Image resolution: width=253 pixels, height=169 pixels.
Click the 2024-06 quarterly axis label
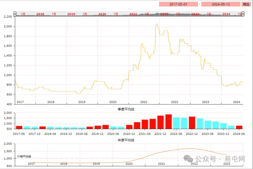coord(239,134)
